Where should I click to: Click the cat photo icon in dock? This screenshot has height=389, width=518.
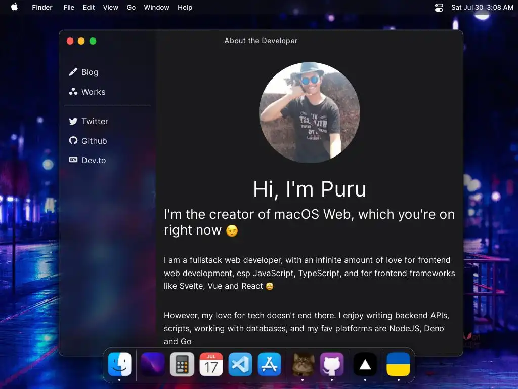point(303,364)
